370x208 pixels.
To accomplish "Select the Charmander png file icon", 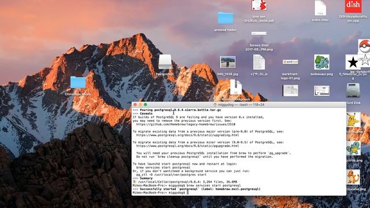I will point(353,177).
